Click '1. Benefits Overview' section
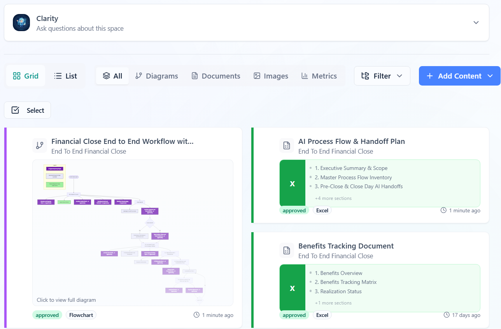The height and width of the screenshot is (329, 501). [338, 273]
